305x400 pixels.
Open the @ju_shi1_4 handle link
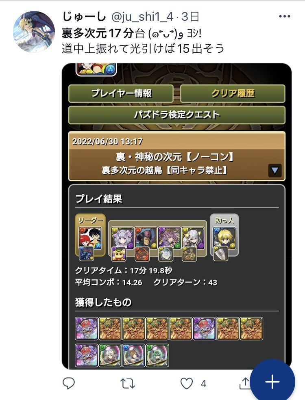click(x=142, y=17)
